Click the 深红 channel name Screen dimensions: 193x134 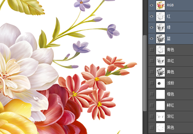click(x=170, y=116)
